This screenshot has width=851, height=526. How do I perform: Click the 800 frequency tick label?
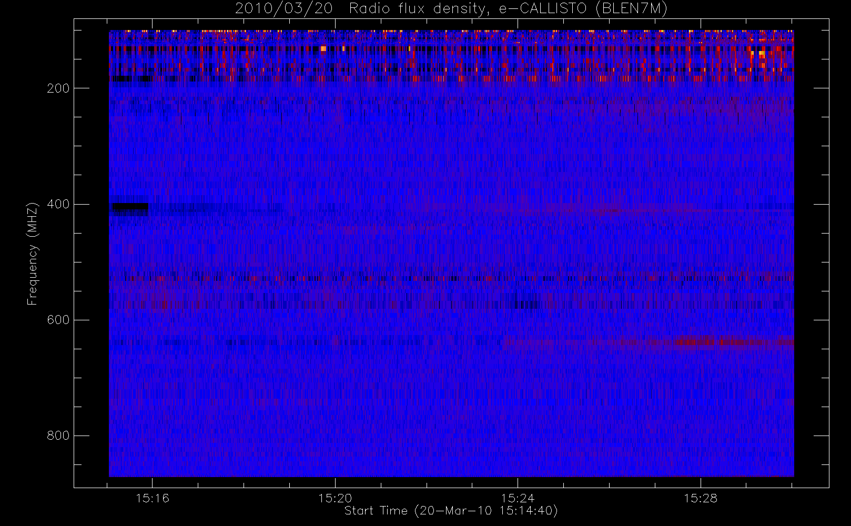[x=58, y=436]
